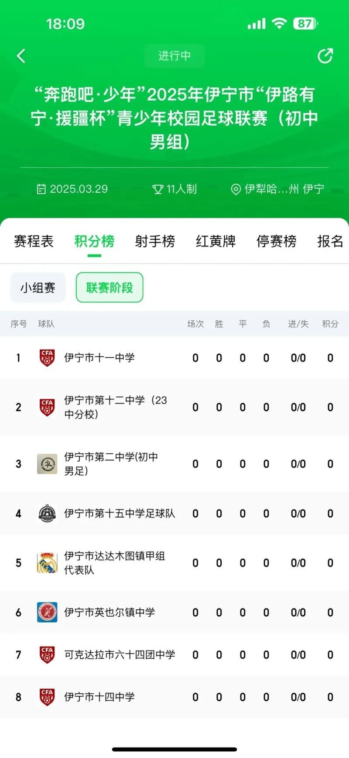Open the 红黄牌 tab

[216, 241]
